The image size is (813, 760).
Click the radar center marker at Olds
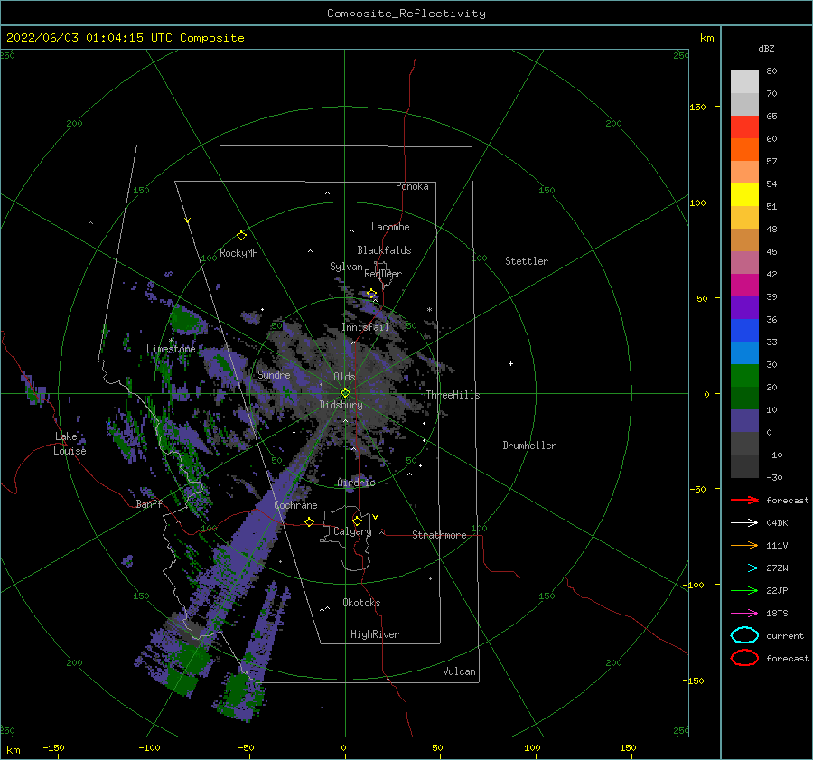[345, 393]
